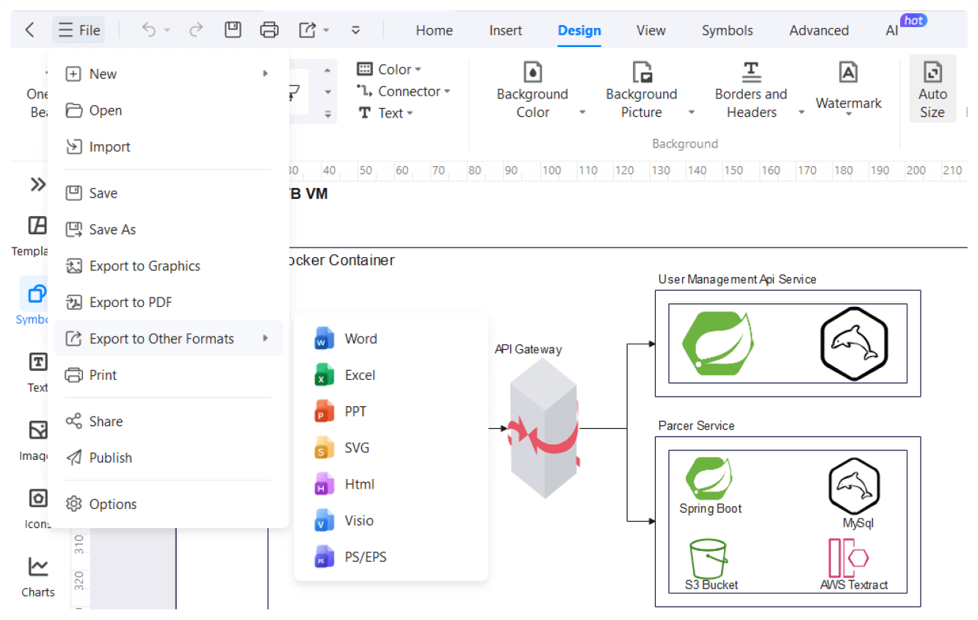Image resolution: width=978 pixels, height=620 pixels.
Task: Select Share in the File menu
Action: click(x=168, y=421)
